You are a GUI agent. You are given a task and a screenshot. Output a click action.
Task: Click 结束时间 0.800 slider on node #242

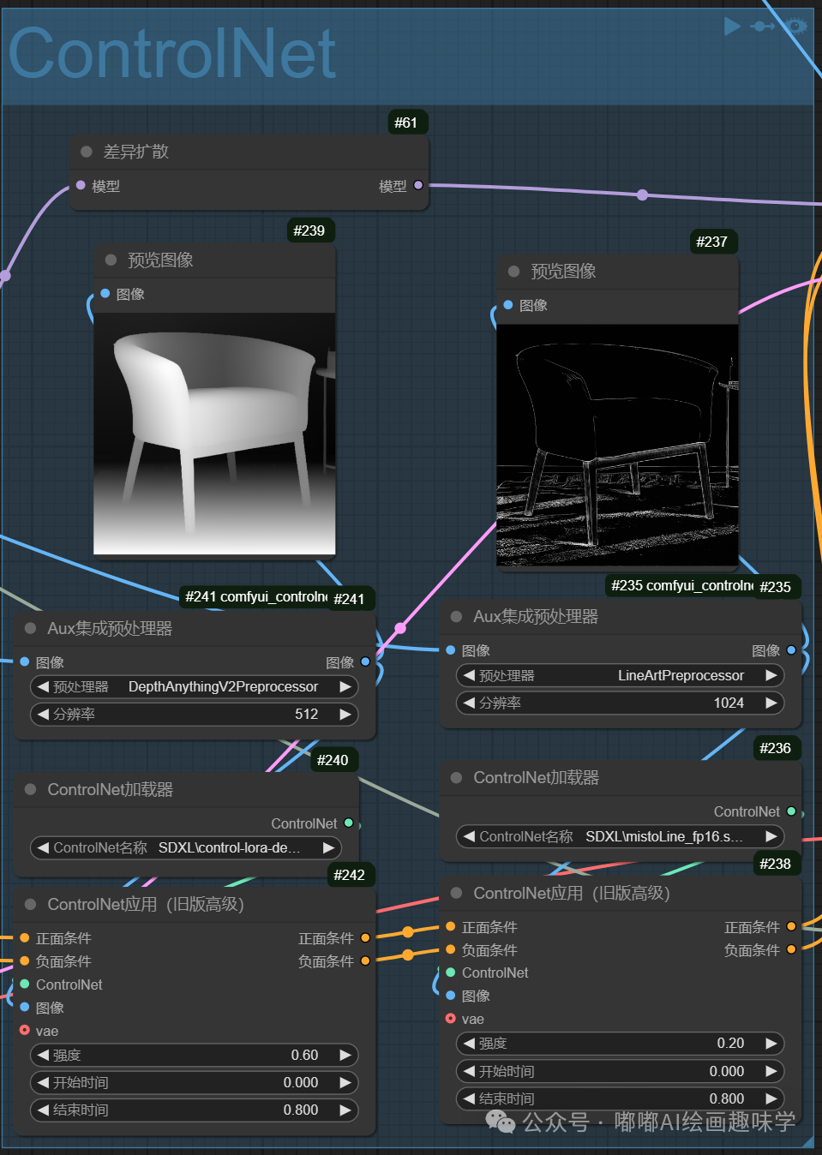click(195, 1110)
